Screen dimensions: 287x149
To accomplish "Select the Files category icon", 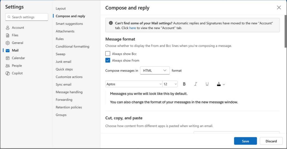I will click(x=8, y=35).
